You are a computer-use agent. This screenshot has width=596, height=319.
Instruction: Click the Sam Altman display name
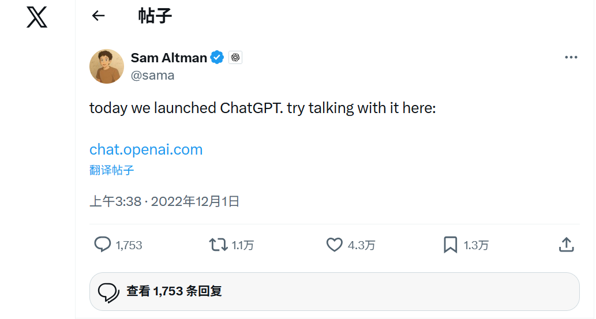pyautogui.click(x=168, y=58)
